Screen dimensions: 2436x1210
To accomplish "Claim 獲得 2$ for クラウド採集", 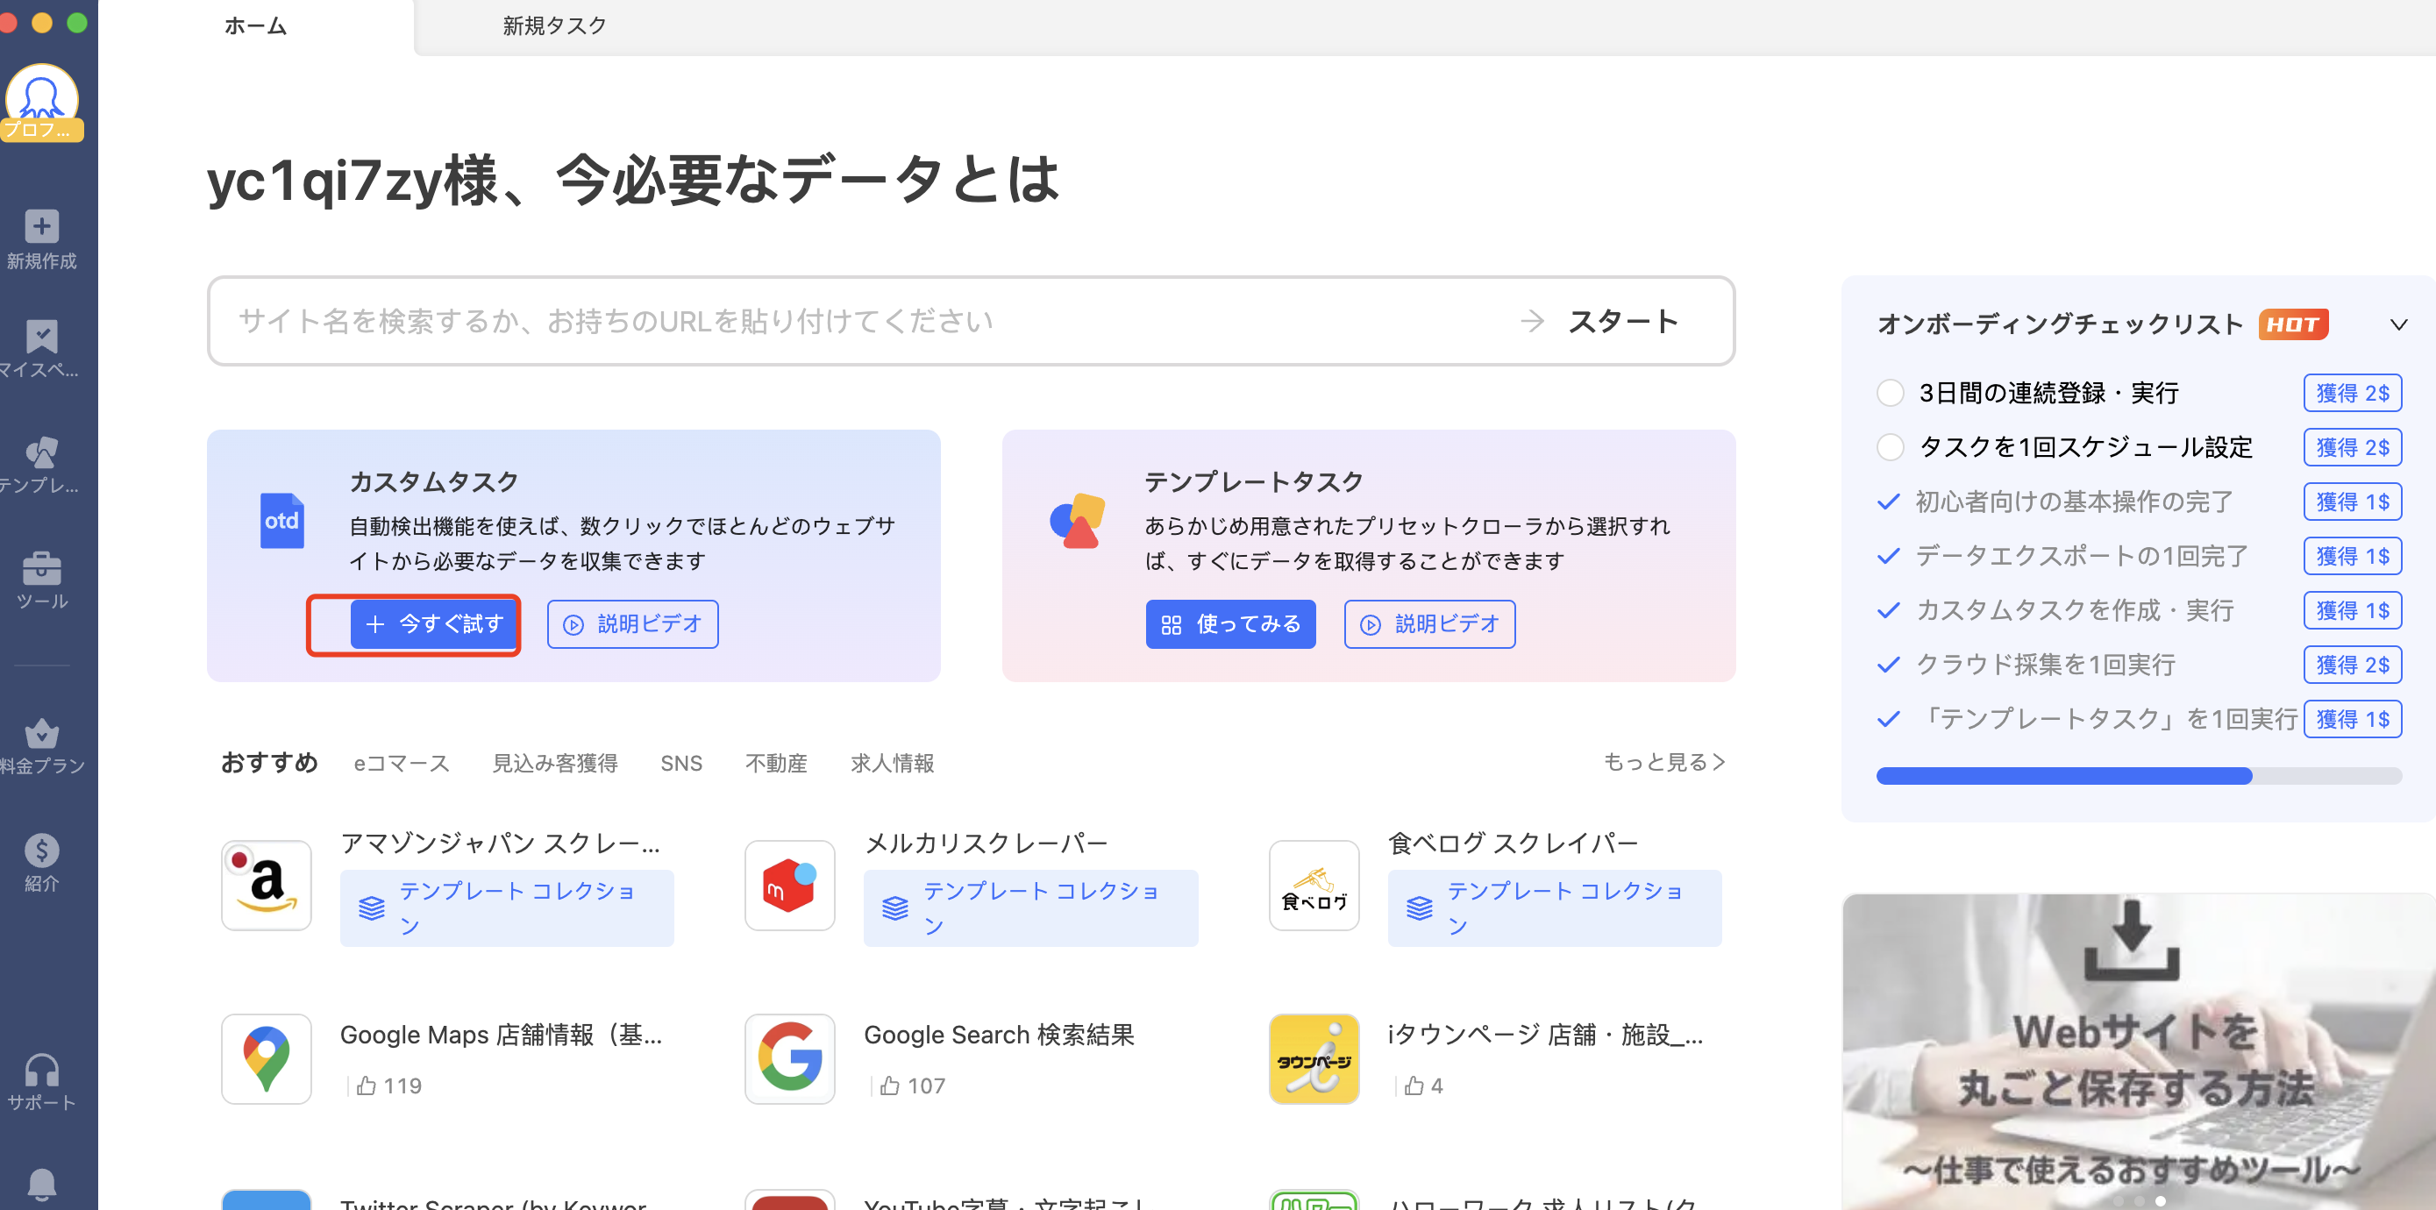I will click(x=2353, y=665).
